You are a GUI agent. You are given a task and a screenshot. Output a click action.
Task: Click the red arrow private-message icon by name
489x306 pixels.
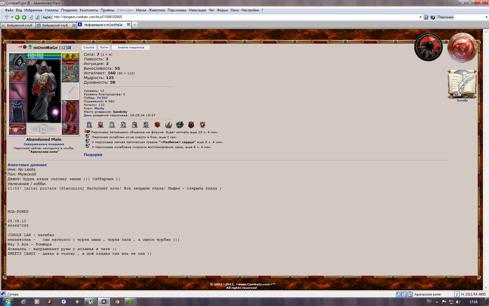click(x=20, y=47)
